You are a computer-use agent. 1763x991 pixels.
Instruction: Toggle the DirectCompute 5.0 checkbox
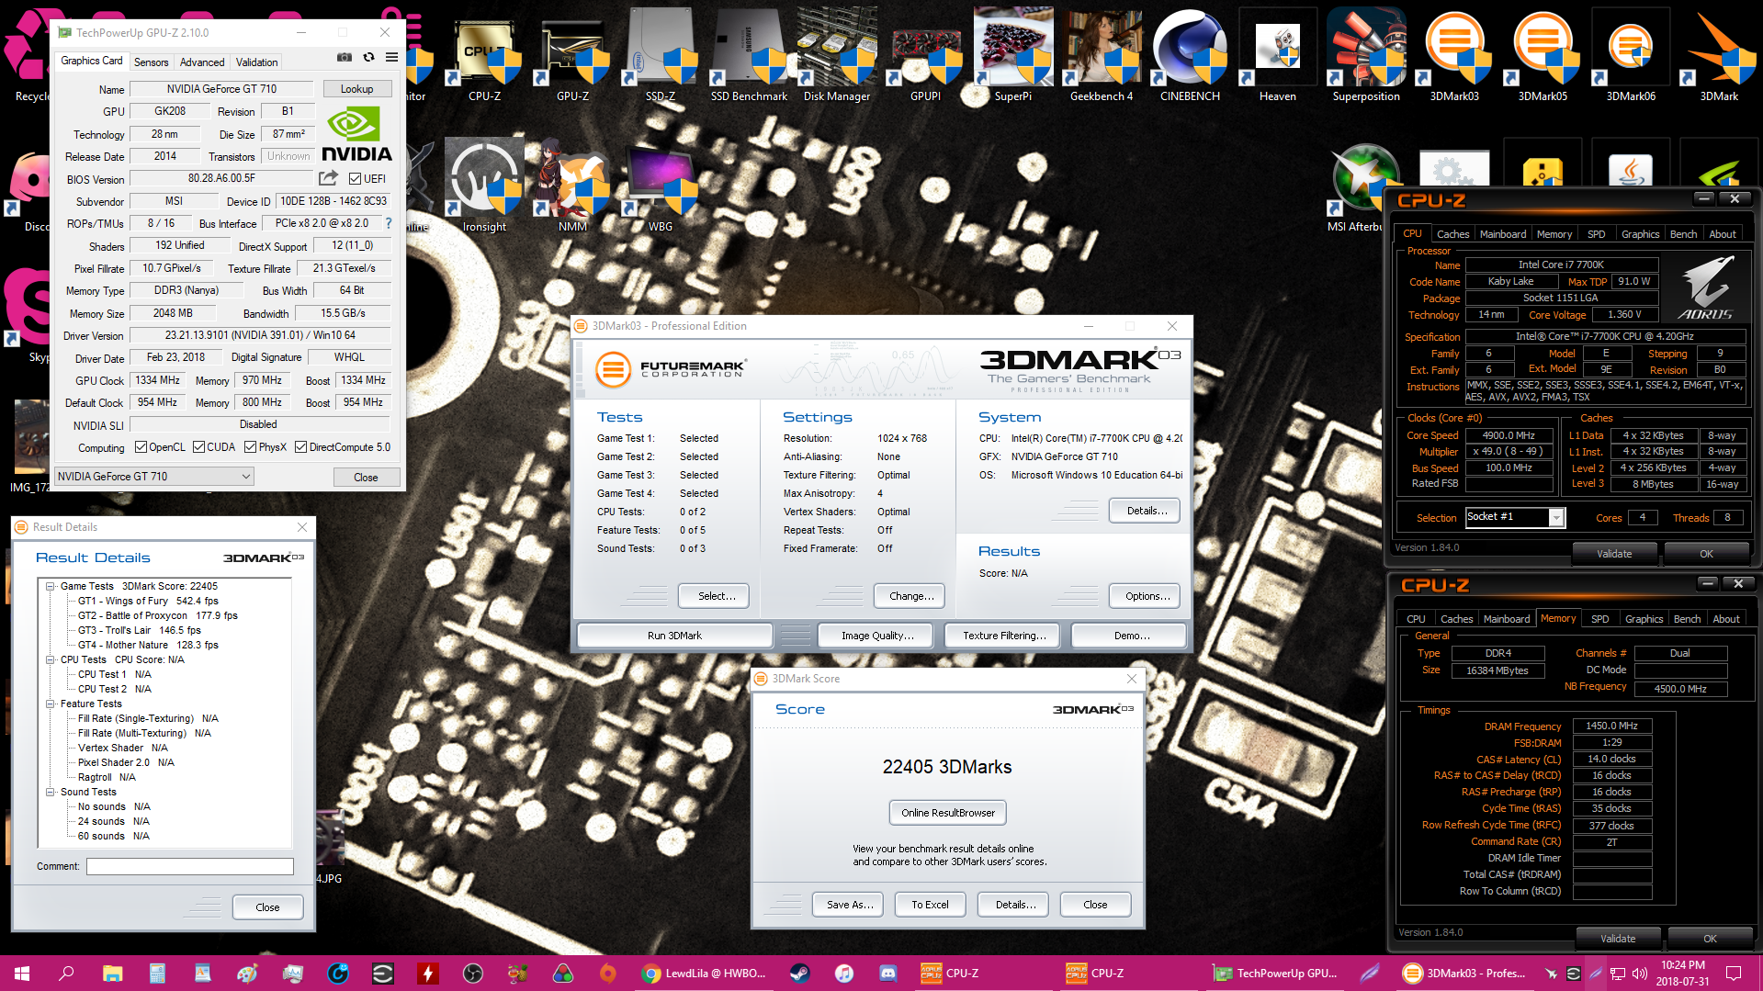pyautogui.click(x=300, y=447)
